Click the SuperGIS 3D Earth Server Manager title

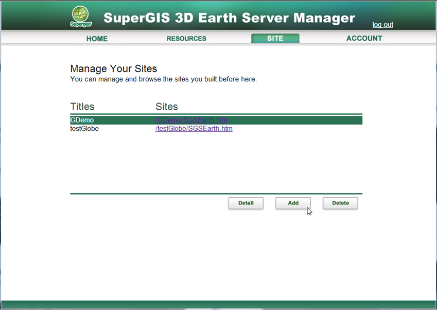229,18
